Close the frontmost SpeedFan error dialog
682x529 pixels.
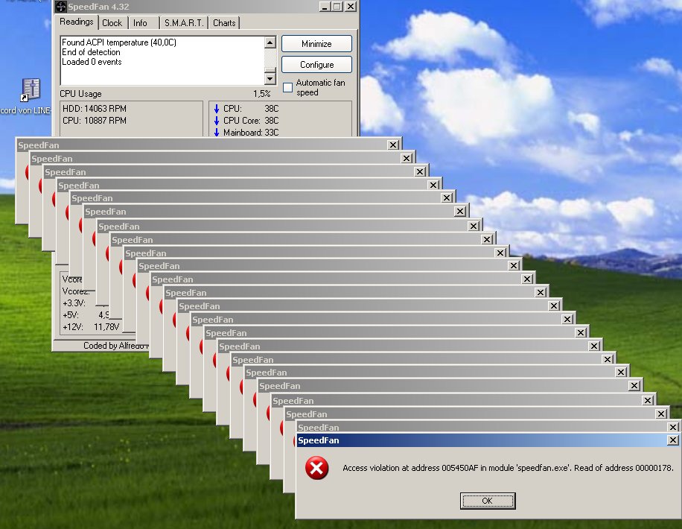673,440
